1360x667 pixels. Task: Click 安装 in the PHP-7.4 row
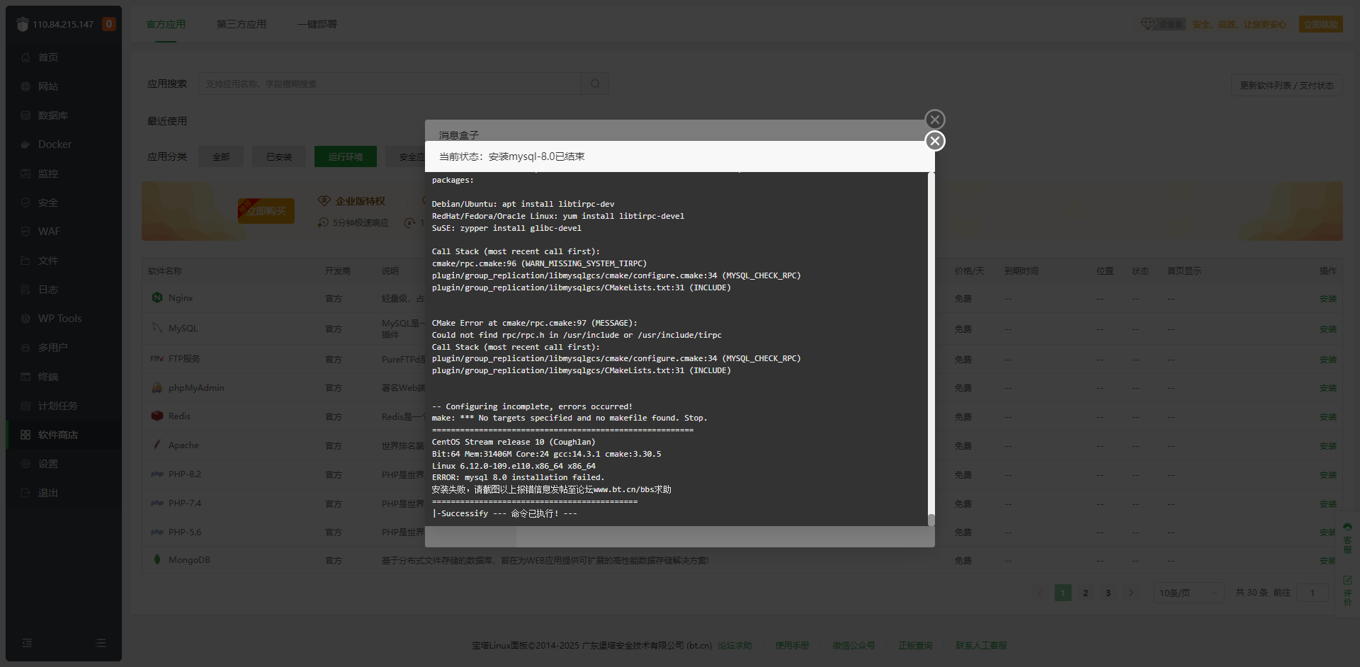1327,504
